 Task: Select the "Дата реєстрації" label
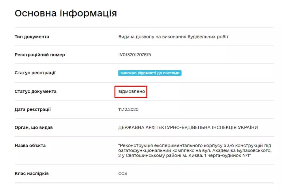click(x=33, y=109)
